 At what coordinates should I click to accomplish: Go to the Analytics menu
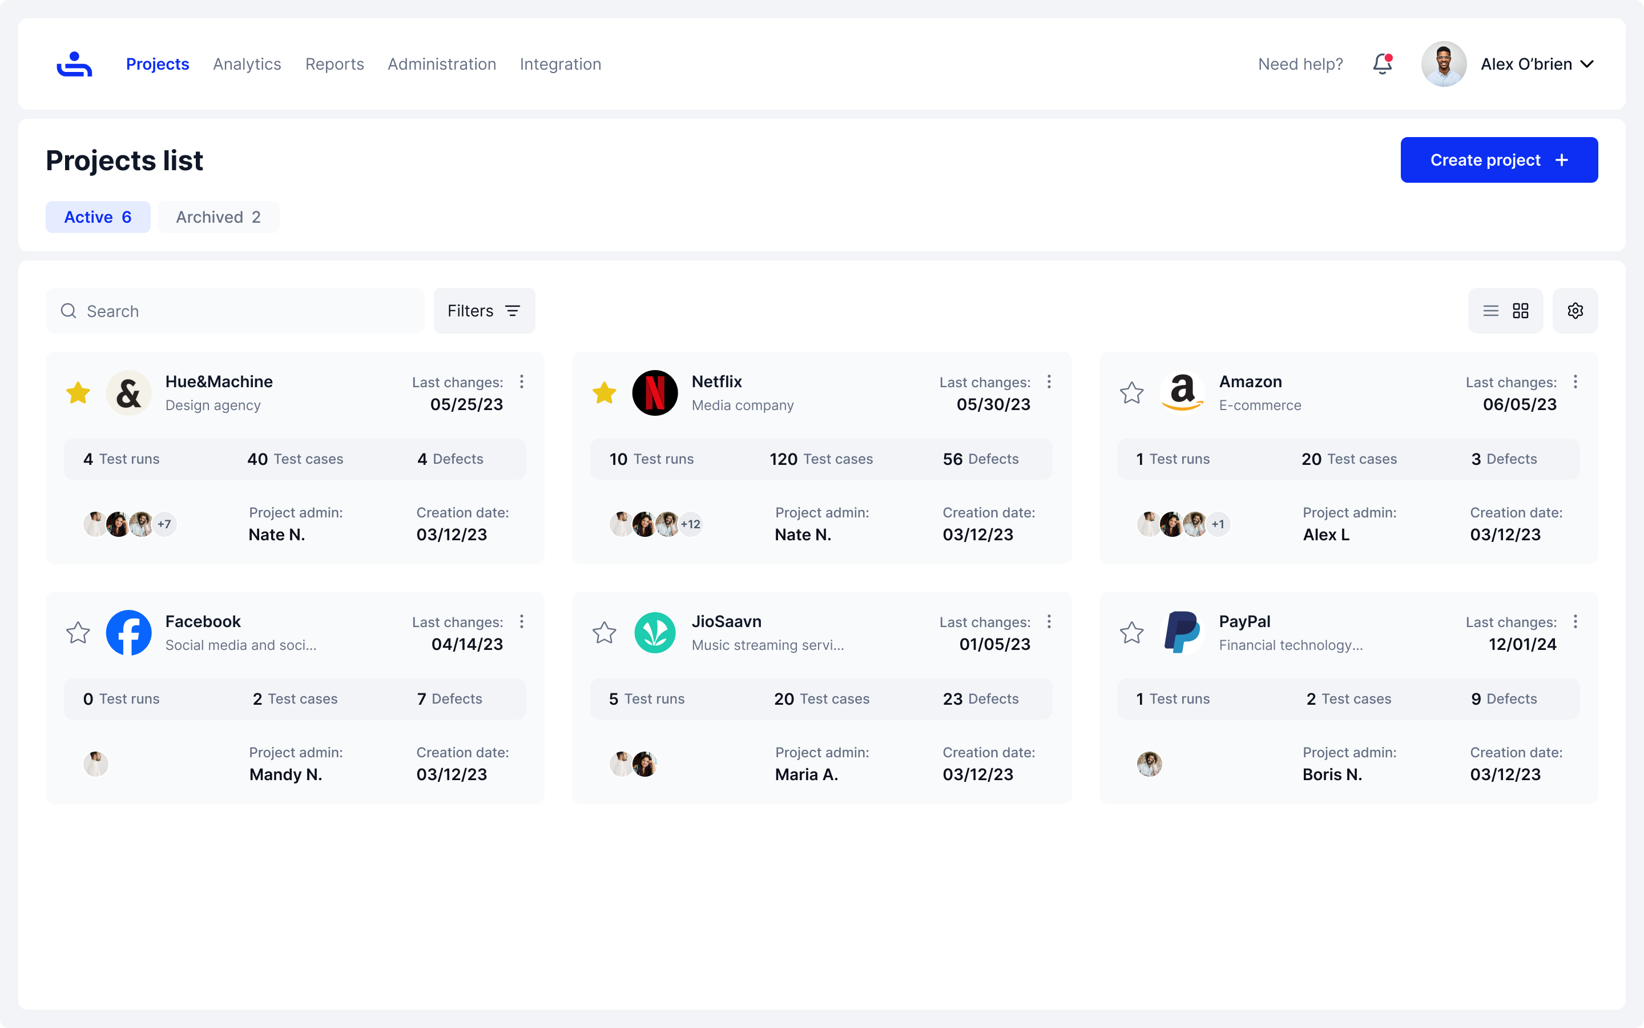coord(247,64)
